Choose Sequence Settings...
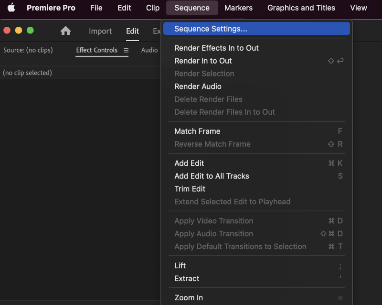Image resolution: width=382 pixels, height=305 pixels. tap(256, 29)
